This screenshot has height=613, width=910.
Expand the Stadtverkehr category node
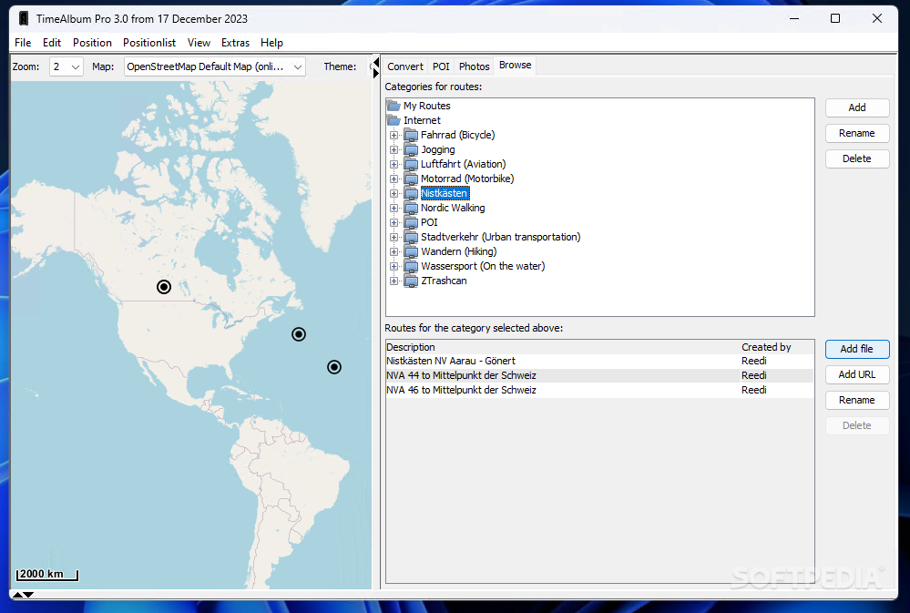coord(394,237)
